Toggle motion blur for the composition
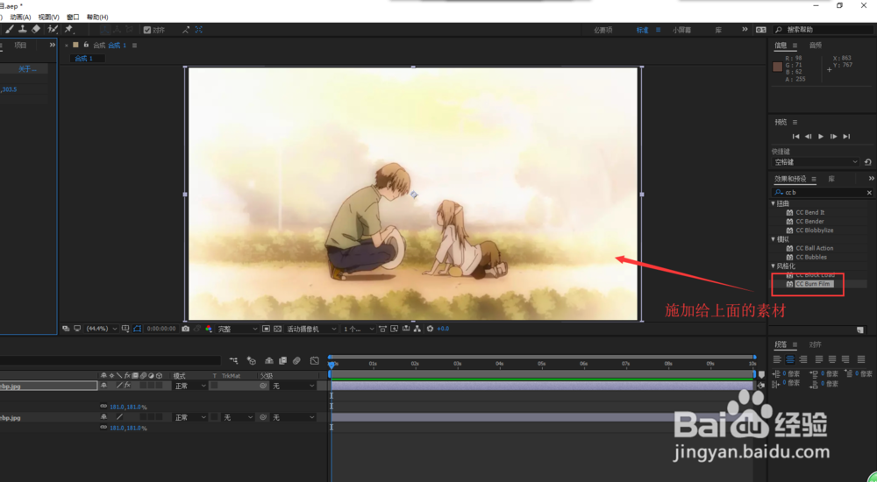Viewport: 877px width, 482px height. tap(296, 361)
